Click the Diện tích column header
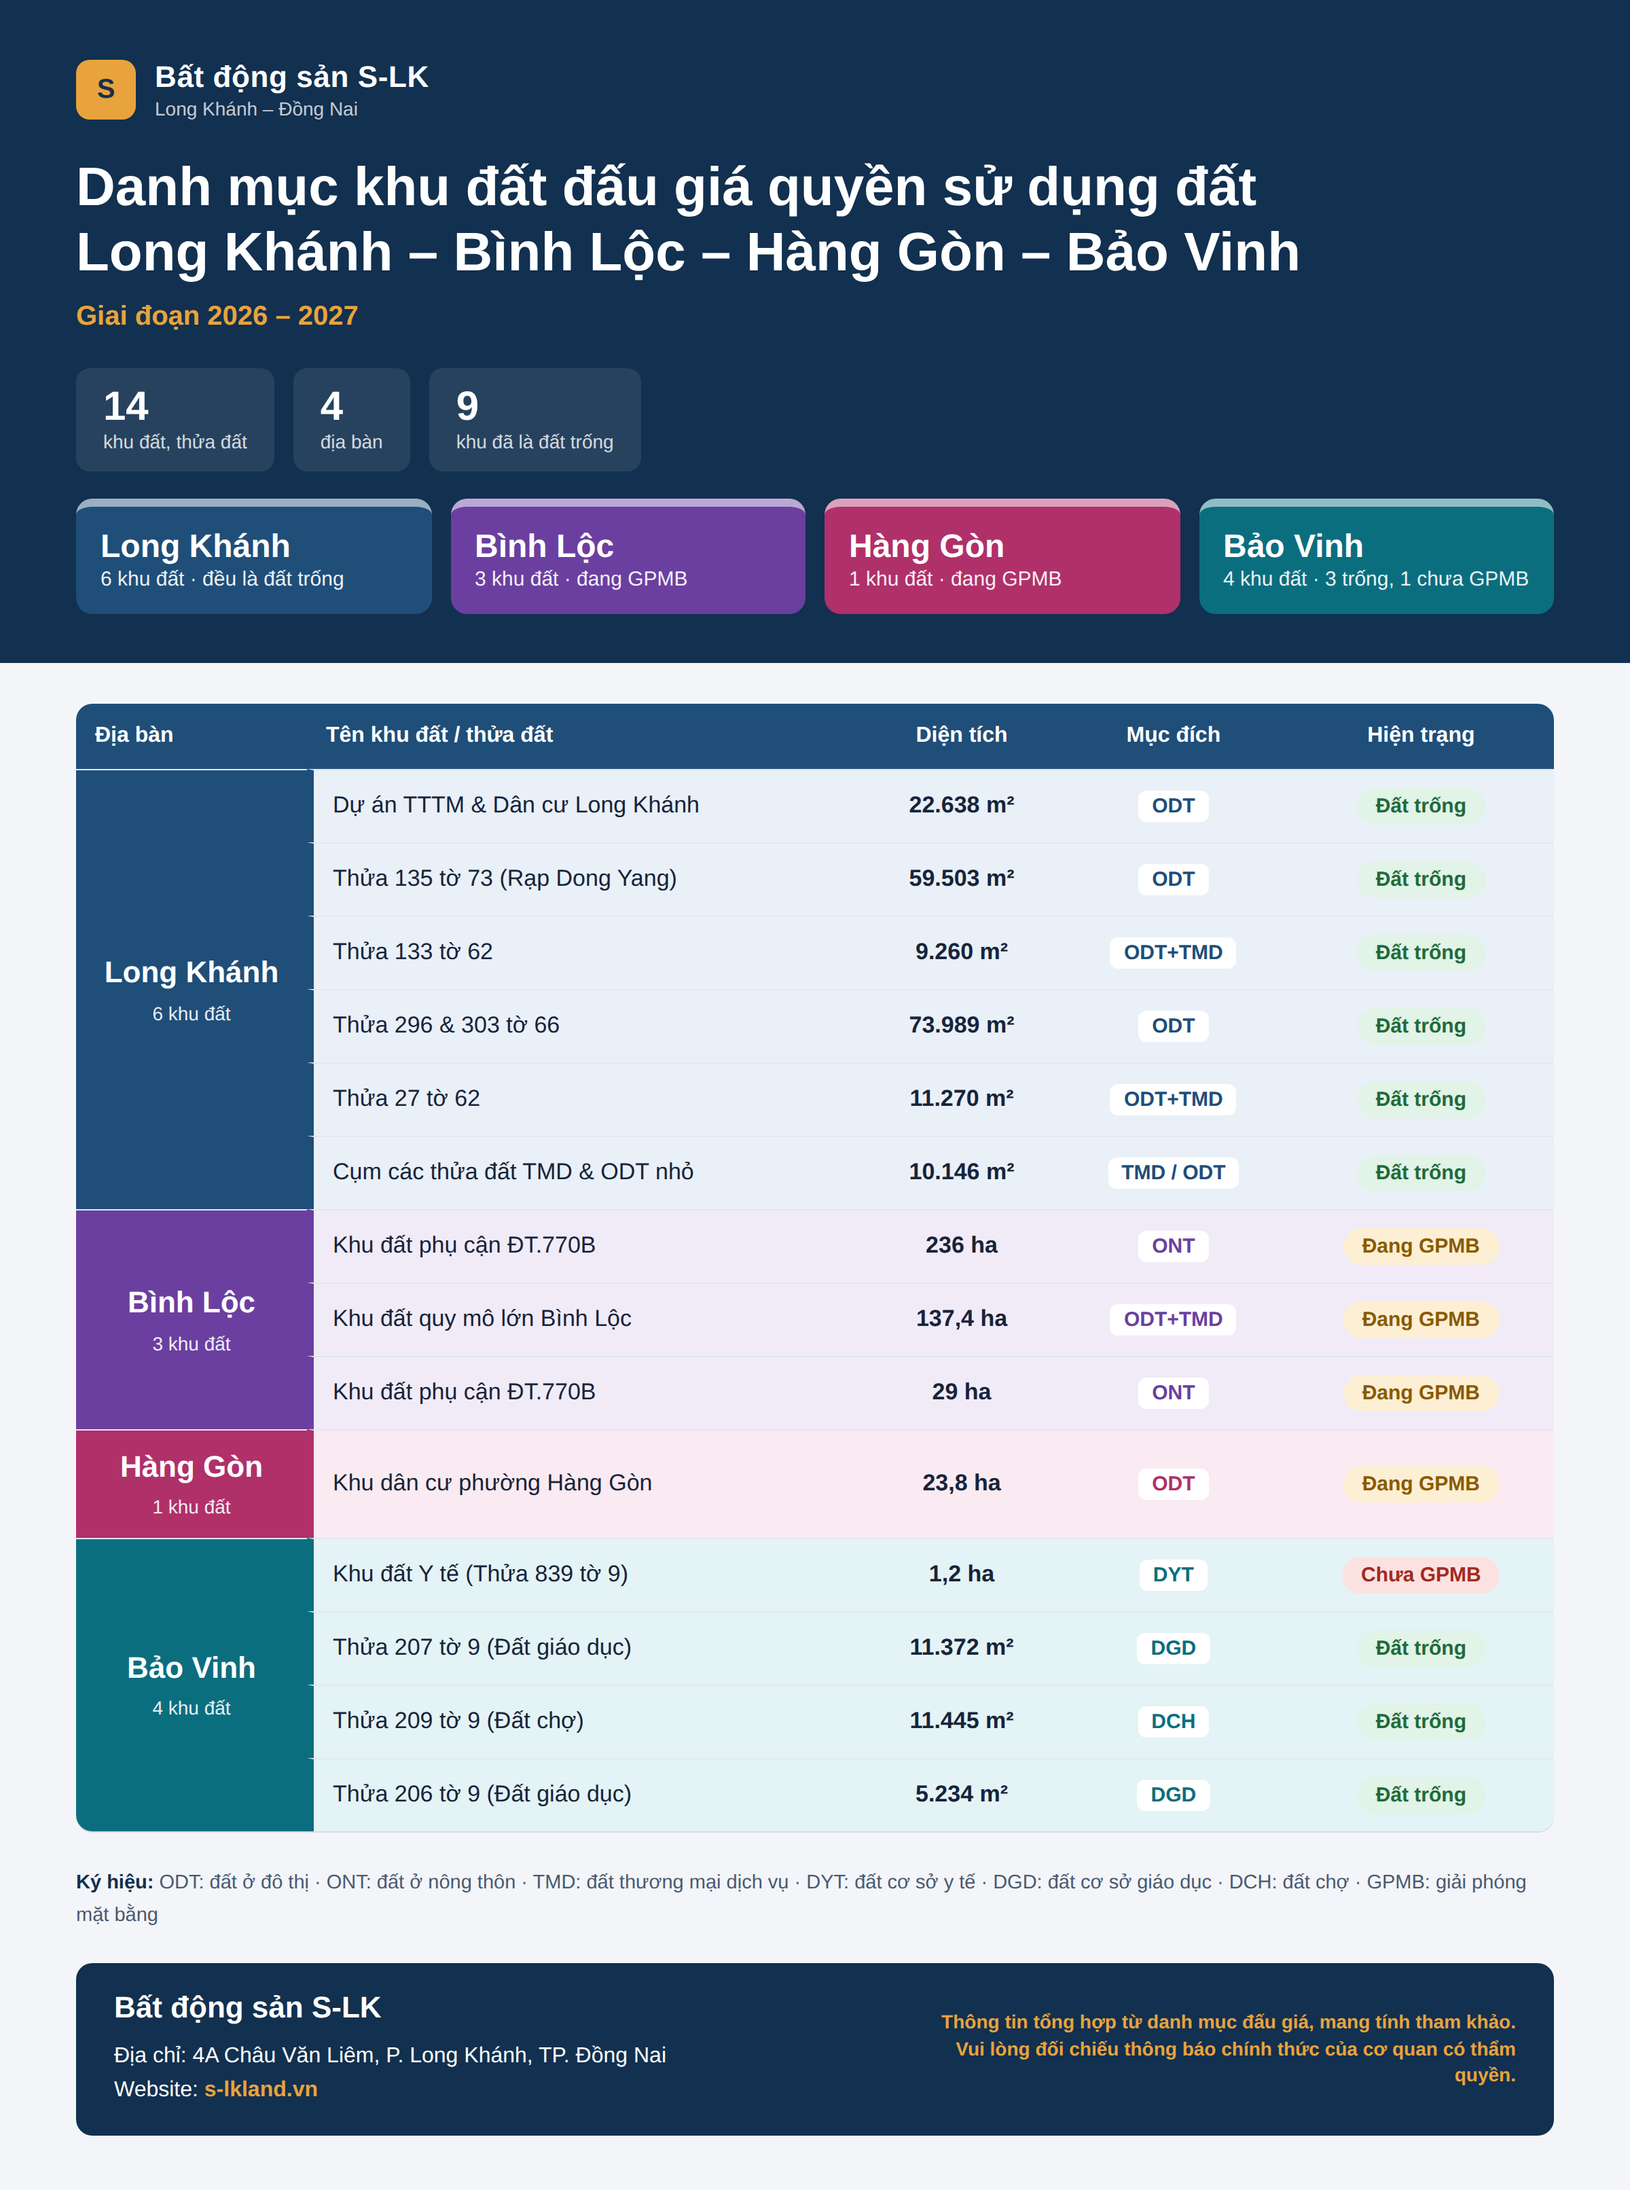The height and width of the screenshot is (2190, 1630). [961, 734]
